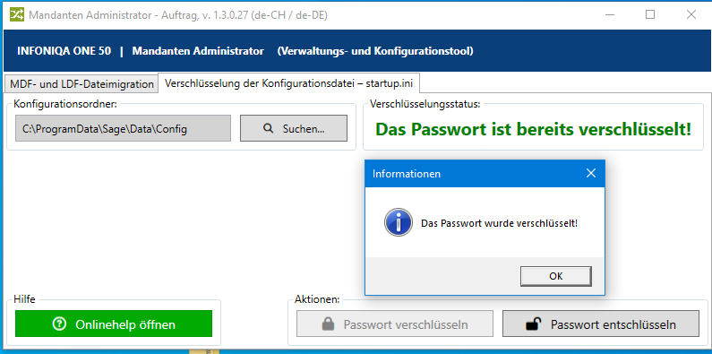The height and width of the screenshot is (354, 712).
Task: Minimize the Mandanten Administrator window
Action: [609, 15]
